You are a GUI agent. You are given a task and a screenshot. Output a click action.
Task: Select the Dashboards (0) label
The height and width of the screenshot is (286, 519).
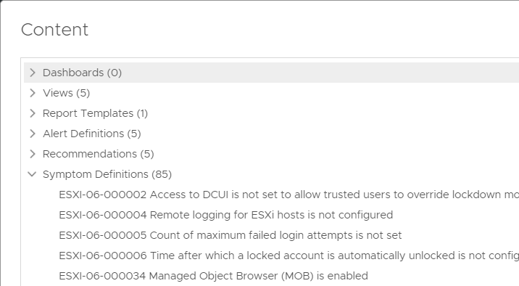[x=82, y=73]
